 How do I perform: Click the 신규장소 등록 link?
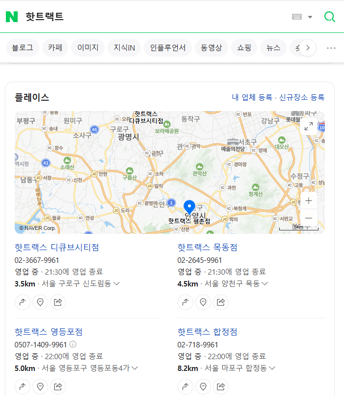click(x=302, y=97)
